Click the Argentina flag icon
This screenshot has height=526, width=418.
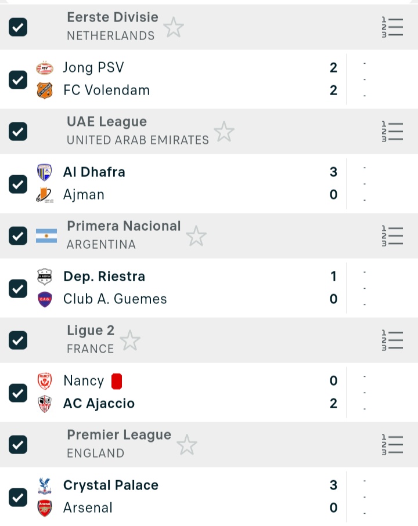tap(46, 236)
